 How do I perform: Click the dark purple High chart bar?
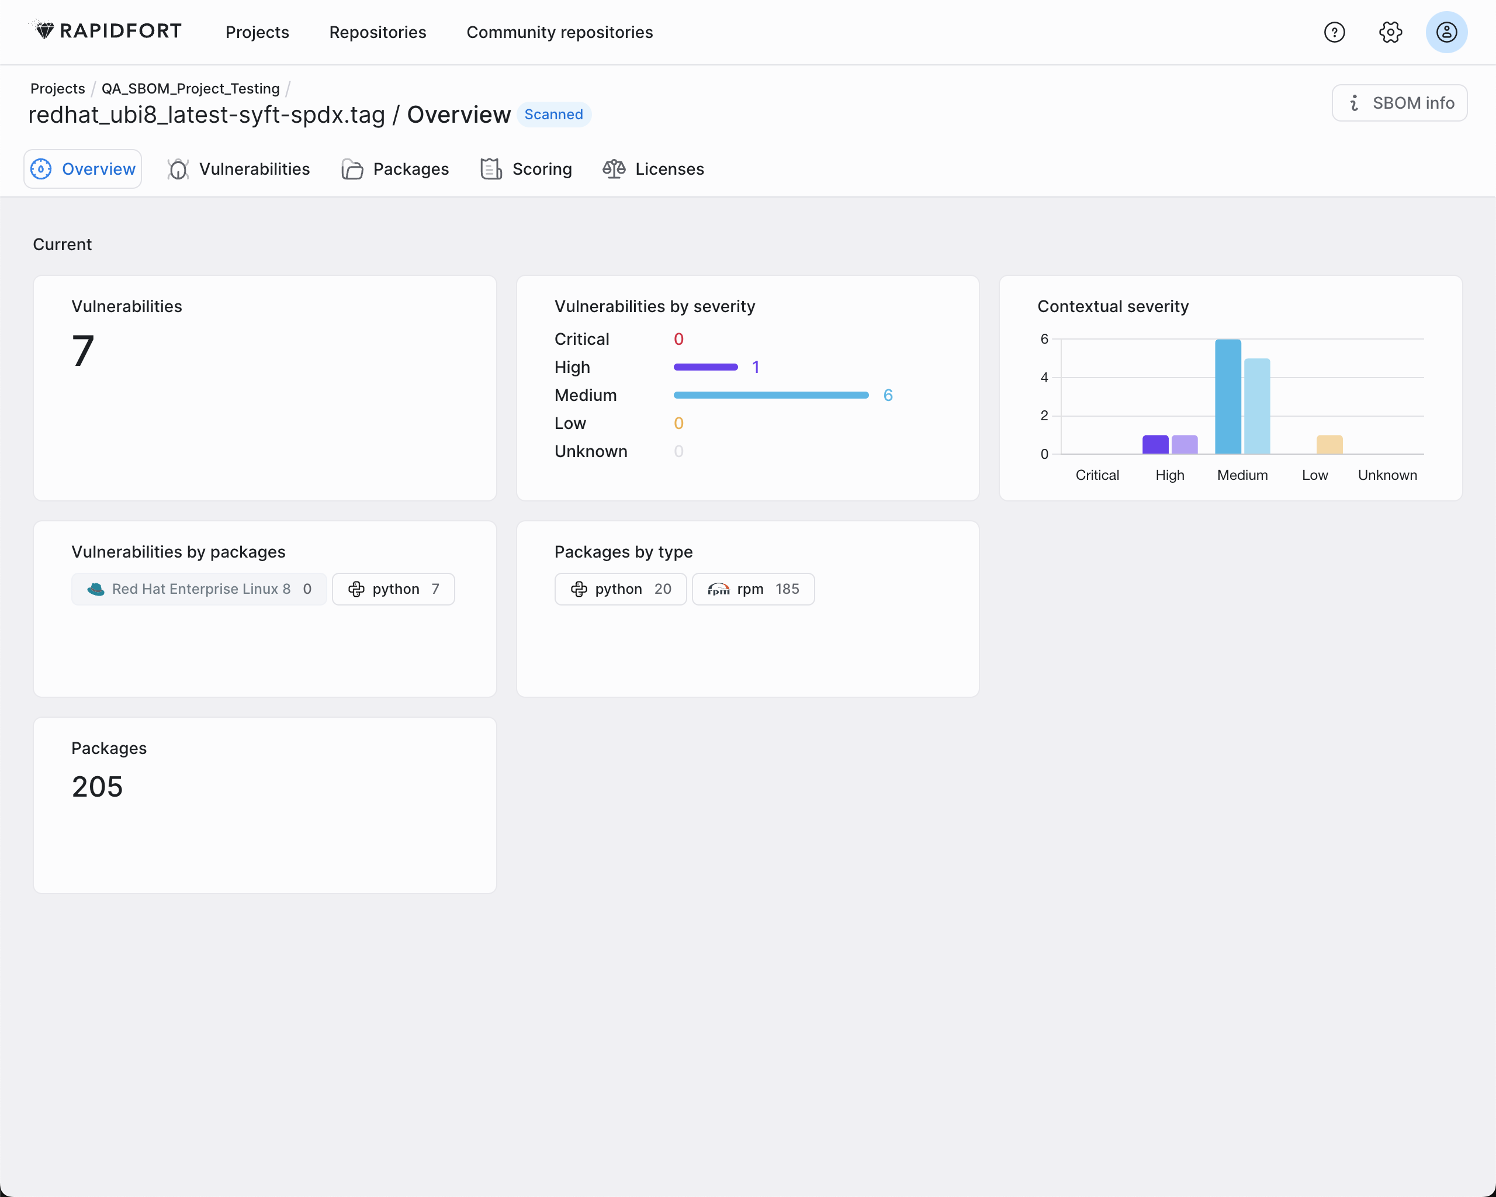tap(1155, 445)
